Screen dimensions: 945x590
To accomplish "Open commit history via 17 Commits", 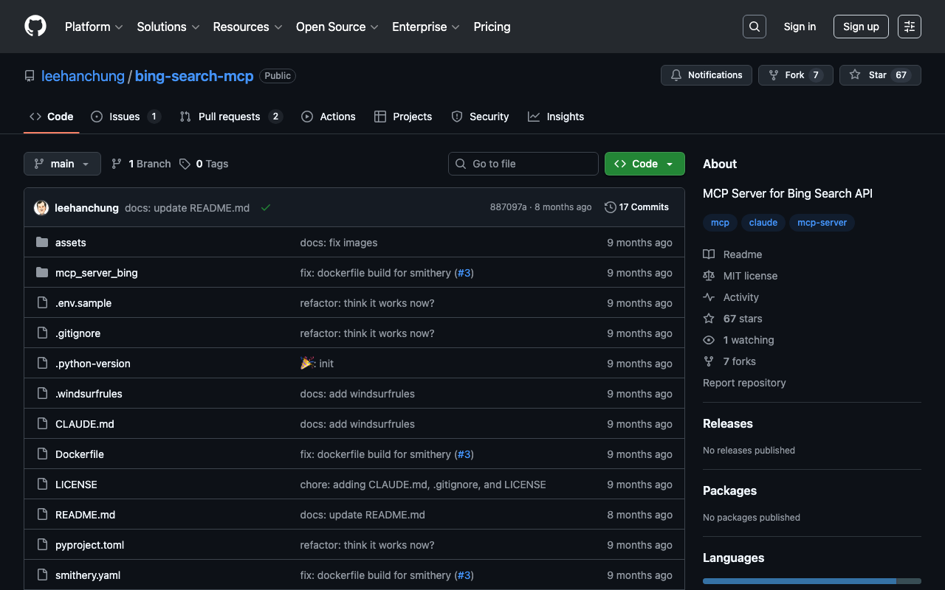I will click(x=636, y=207).
